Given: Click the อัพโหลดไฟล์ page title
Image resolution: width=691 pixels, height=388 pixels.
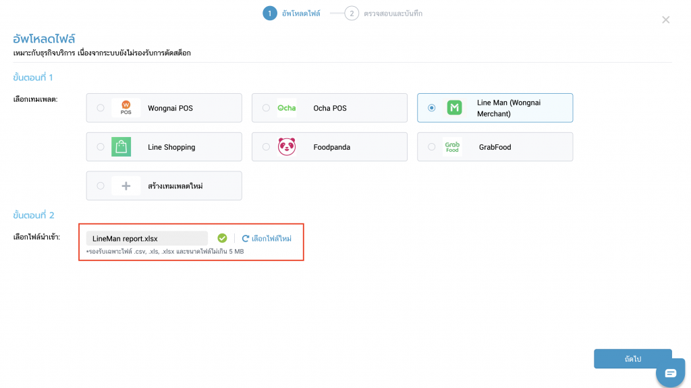Looking at the screenshot, I should pos(44,39).
